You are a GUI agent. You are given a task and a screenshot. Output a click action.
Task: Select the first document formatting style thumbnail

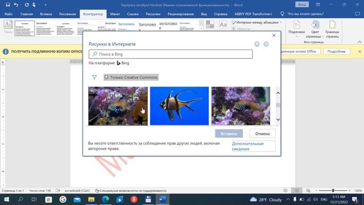[x=24, y=28]
